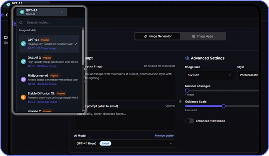Switch to the Image Generator tab
Screen dimensions: 269x156
pos(158,36)
